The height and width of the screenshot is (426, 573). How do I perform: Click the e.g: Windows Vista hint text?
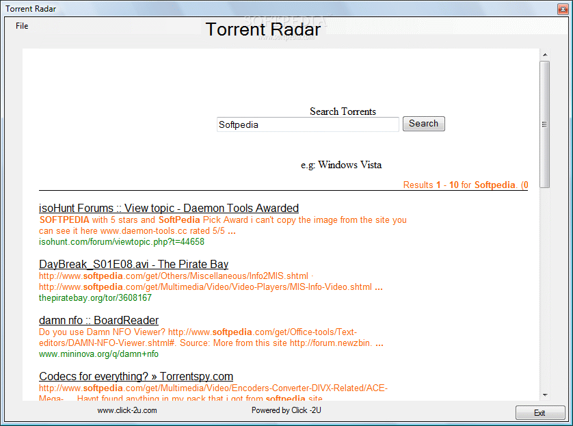coord(341,165)
